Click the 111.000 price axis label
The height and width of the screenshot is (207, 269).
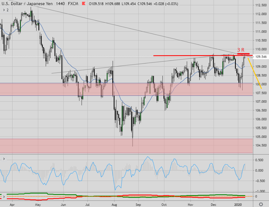coord(261,31)
